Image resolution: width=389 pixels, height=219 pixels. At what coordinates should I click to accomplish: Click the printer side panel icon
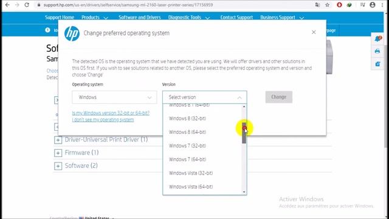click(x=377, y=51)
